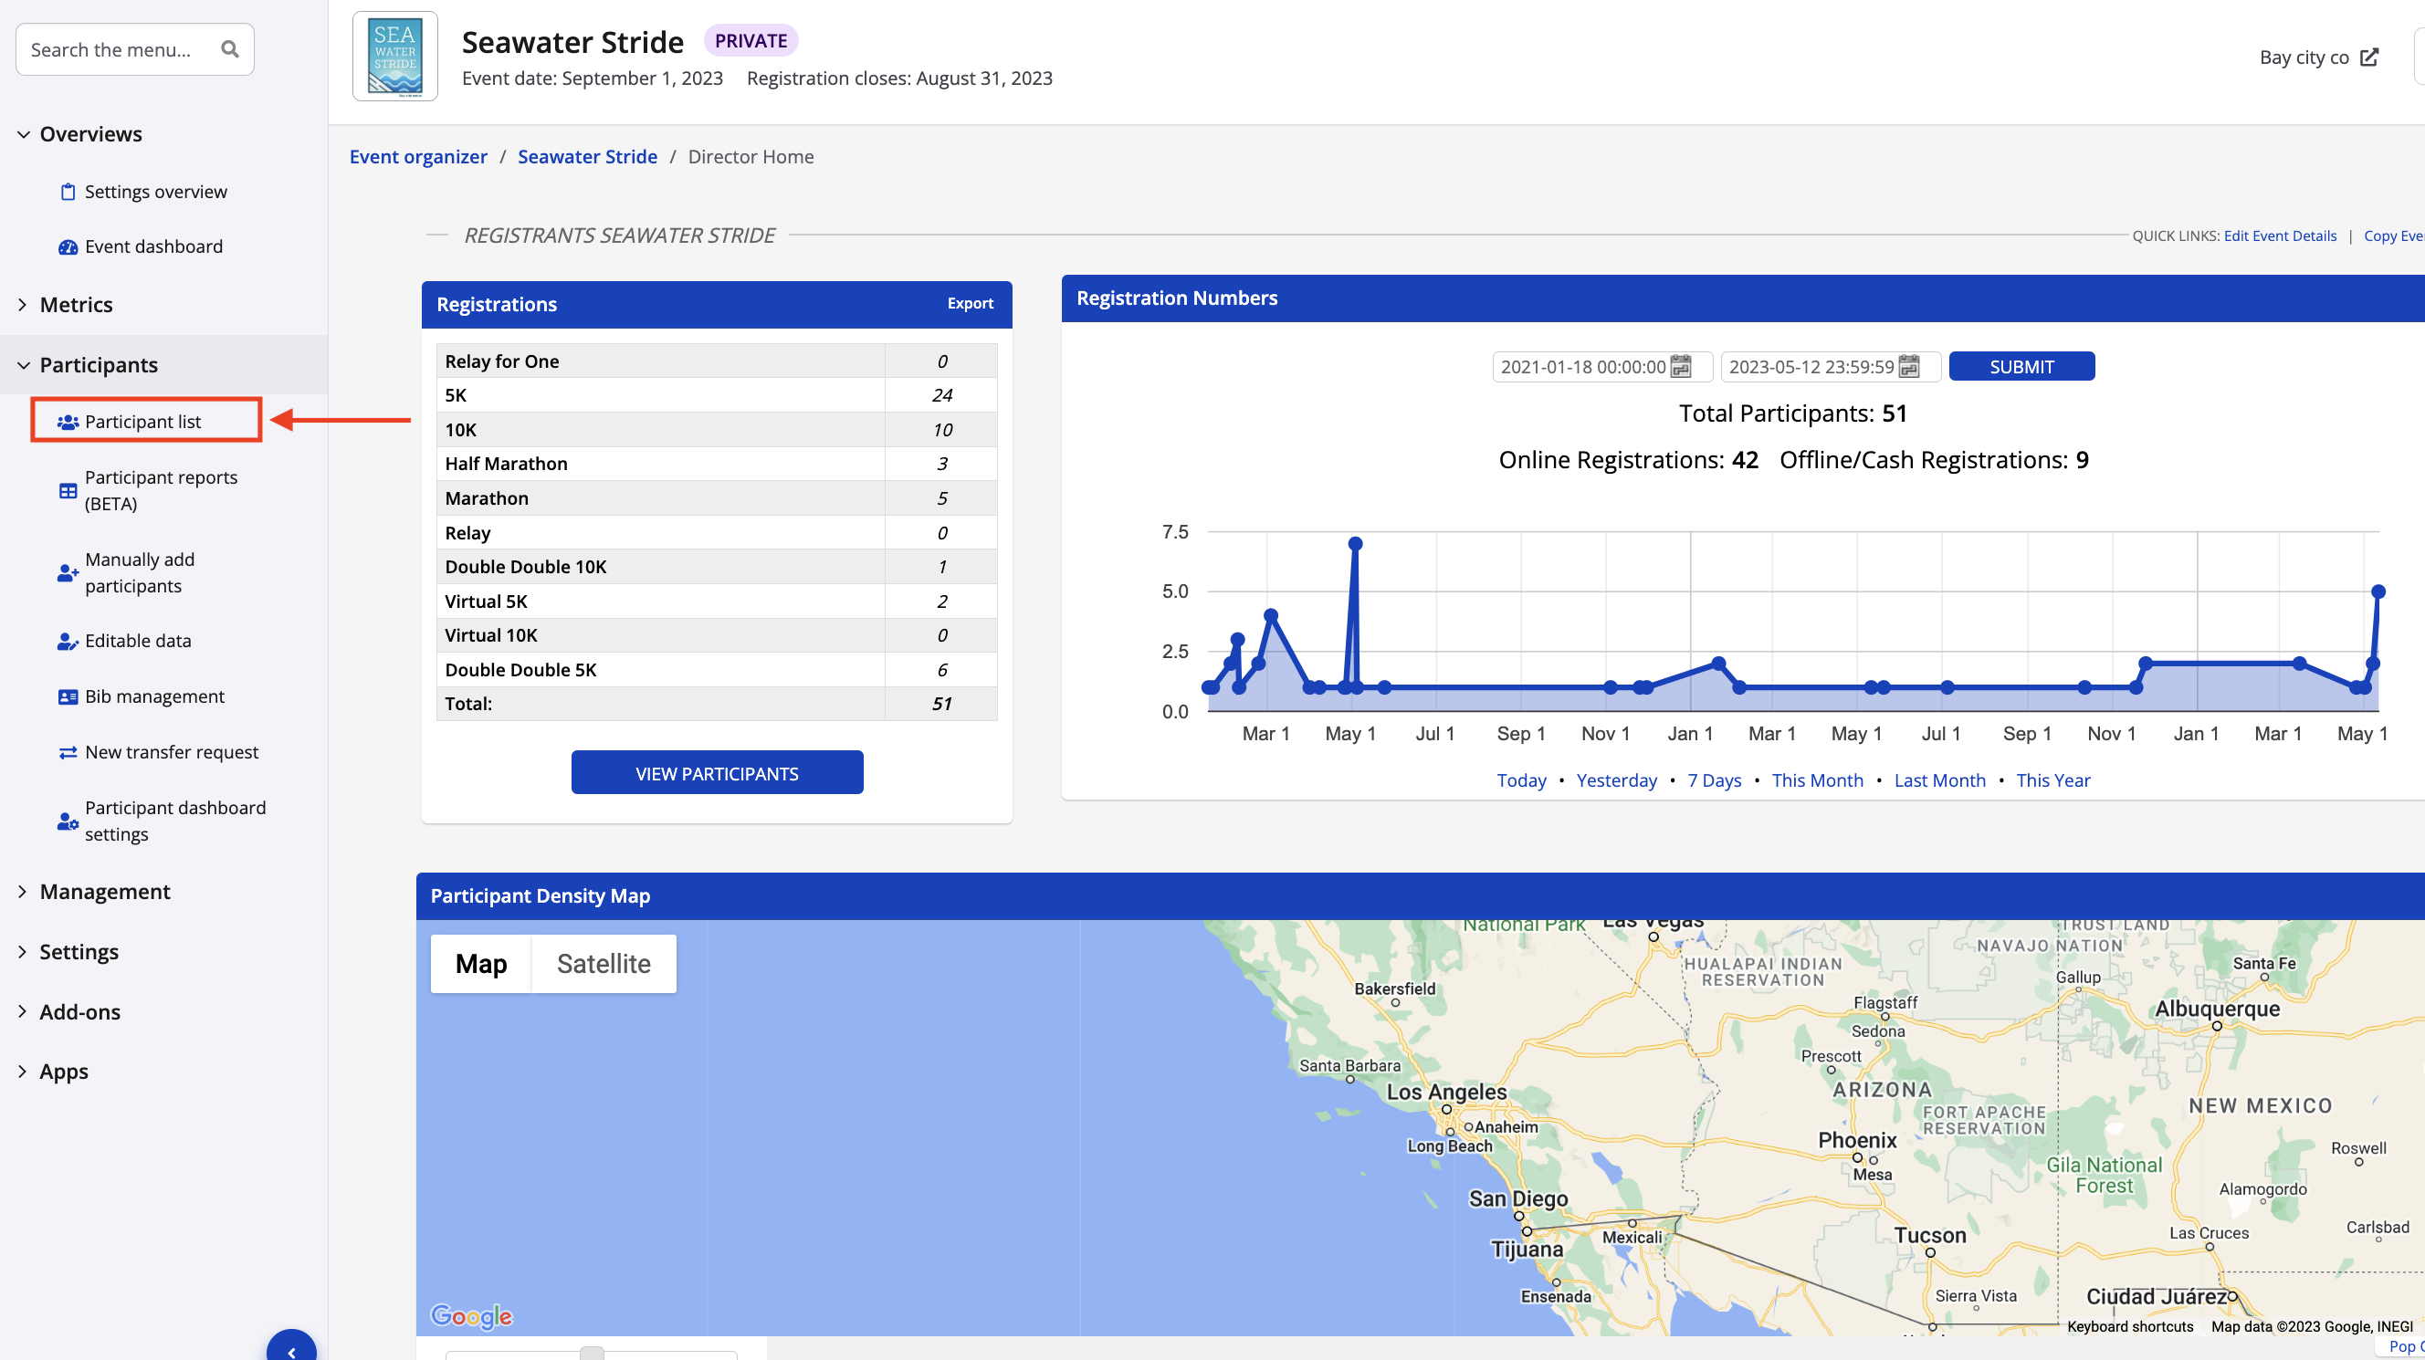Click the Bib management card icon
The image size is (2425, 1360).
pos(68,696)
